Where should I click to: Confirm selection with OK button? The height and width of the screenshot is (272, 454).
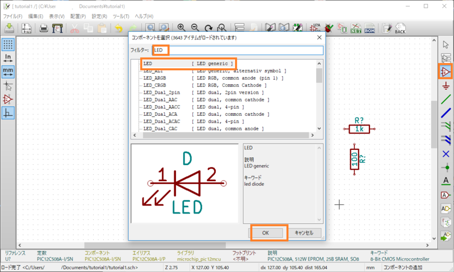266,233
